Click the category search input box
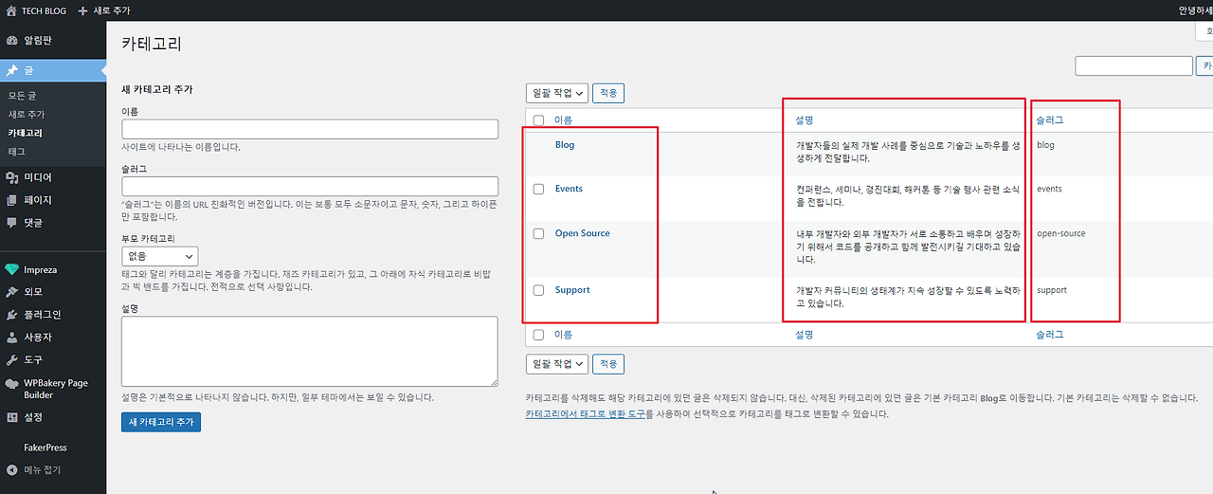Screen dimensions: 1213x494 click(1133, 66)
